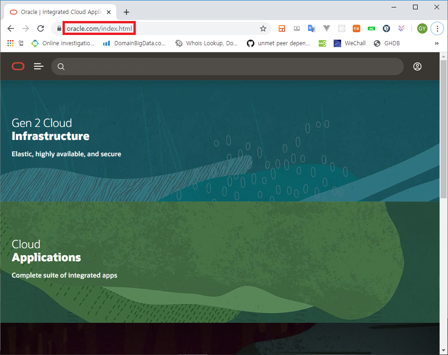
Task: Click the Korean '앱' apps label in bookmarks
Action: click(x=21, y=43)
